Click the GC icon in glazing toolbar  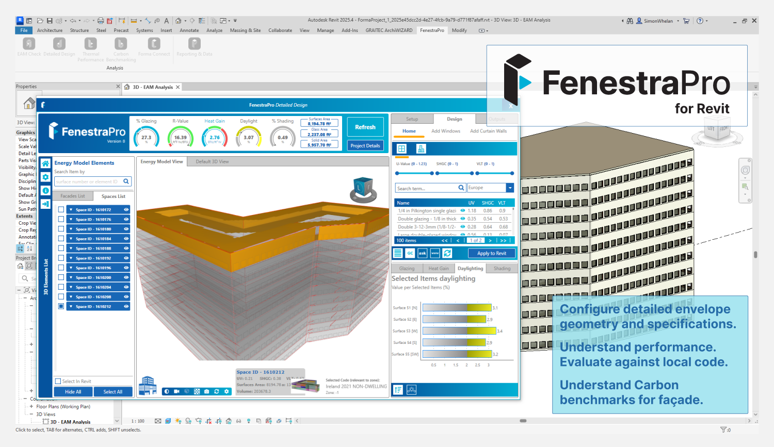410,253
